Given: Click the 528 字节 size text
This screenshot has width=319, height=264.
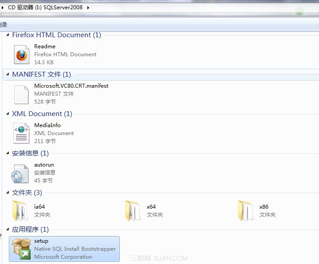Looking at the screenshot, I should (x=45, y=102).
